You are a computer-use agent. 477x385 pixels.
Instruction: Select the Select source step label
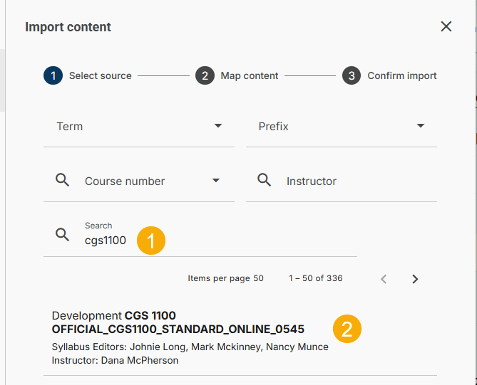coord(100,75)
